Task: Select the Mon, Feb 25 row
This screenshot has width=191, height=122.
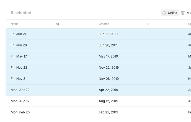Action: point(98,112)
